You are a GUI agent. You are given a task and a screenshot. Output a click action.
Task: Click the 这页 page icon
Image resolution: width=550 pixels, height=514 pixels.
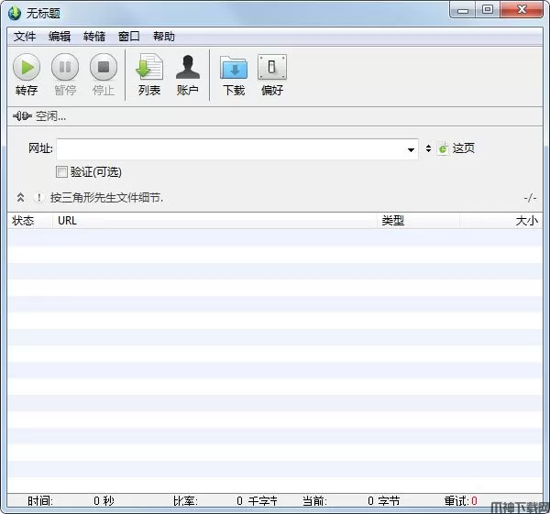click(443, 148)
